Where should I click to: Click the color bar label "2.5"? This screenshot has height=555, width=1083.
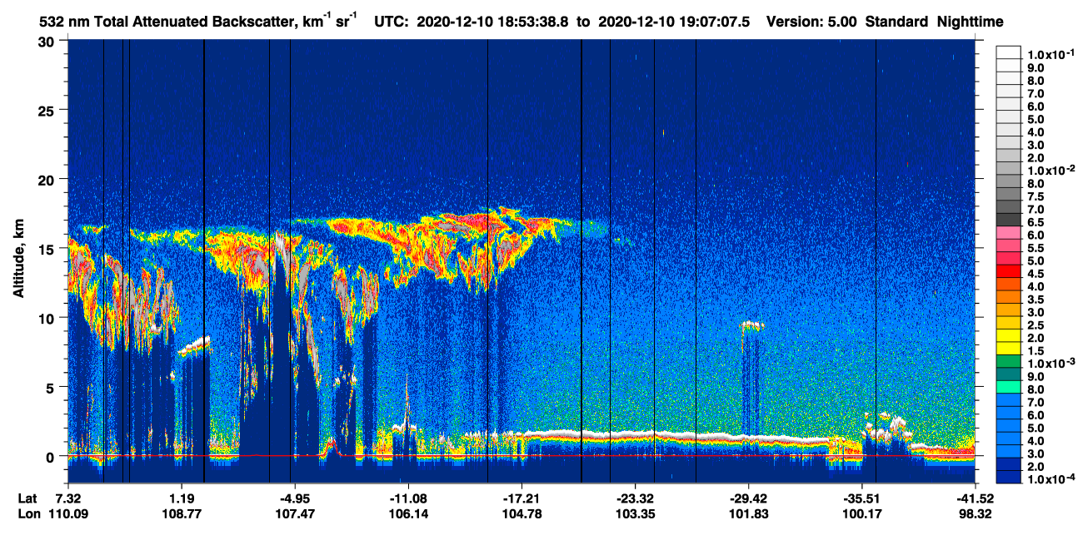click(x=1036, y=326)
